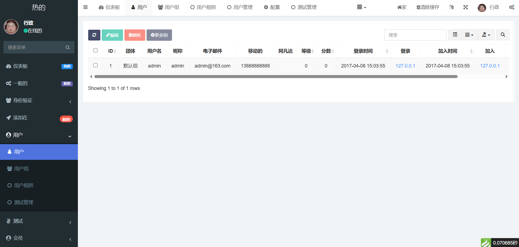519x247 pixels.
Task: Toggle the table card view icon
Action: coord(455,35)
